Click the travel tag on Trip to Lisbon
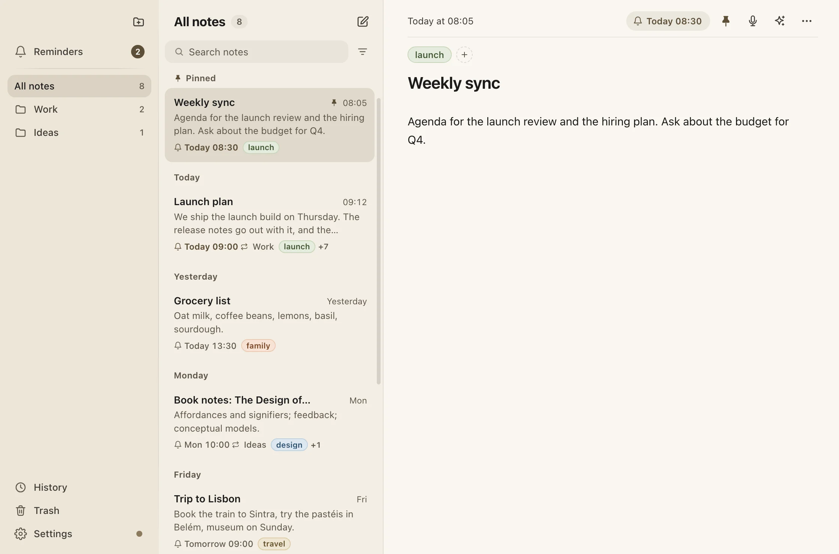 tap(274, 544)
